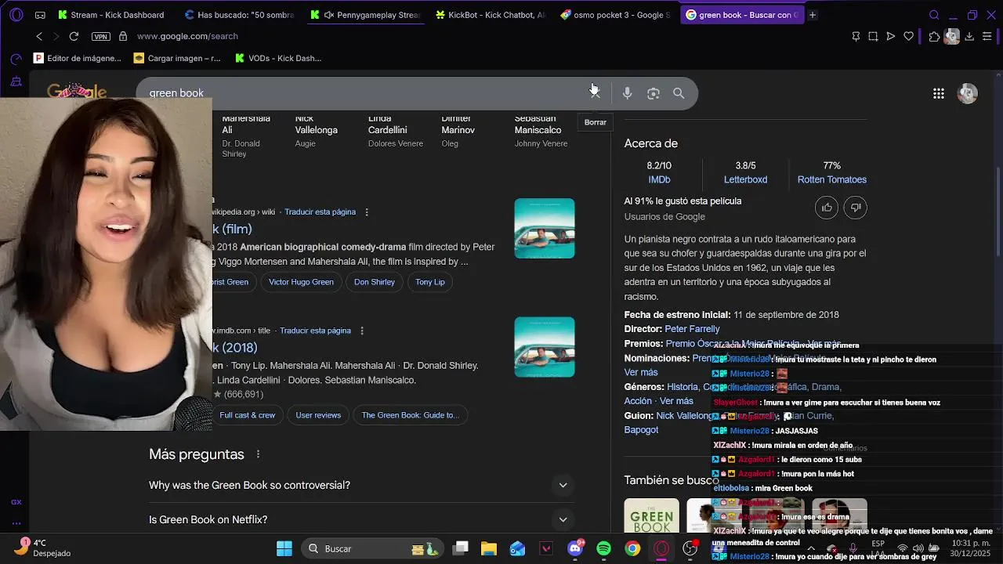Open the dots menu beside Más preguntas
This screenshot has width=1003, height=564.
coord(258,454)
